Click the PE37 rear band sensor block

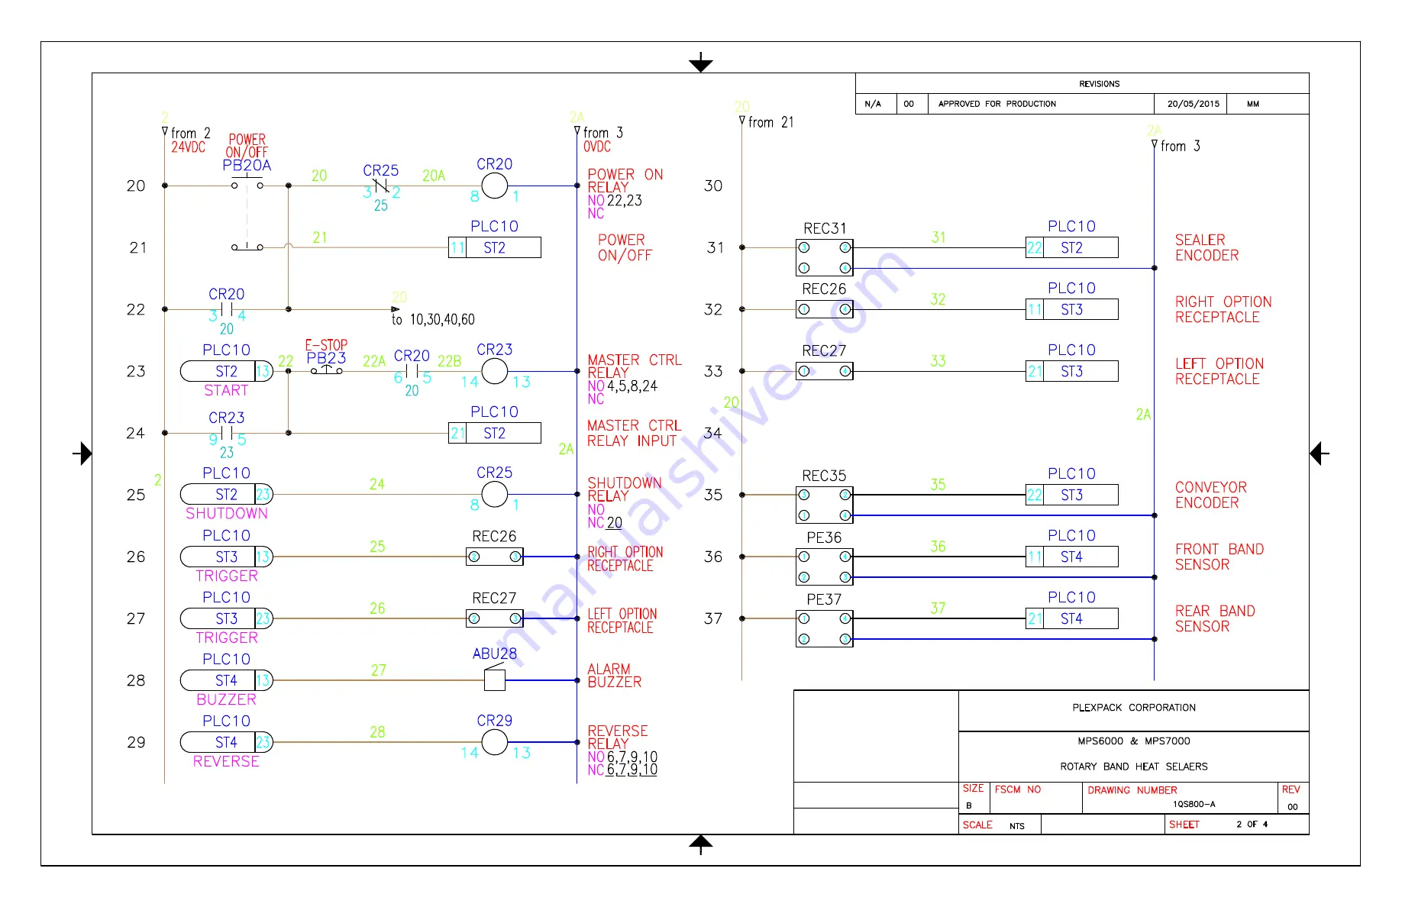824,628
